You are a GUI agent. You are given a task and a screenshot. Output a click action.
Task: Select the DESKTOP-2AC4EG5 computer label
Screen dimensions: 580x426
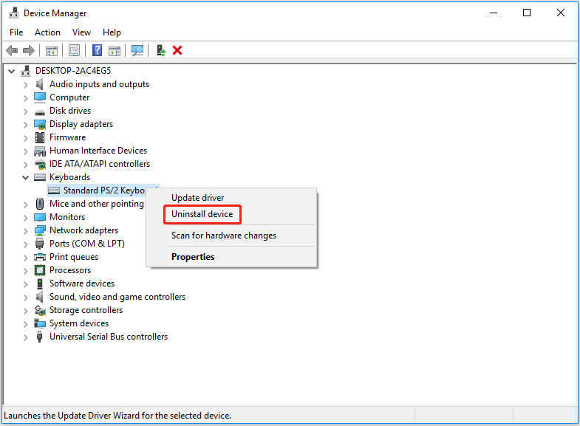click(x=73, y=71)
